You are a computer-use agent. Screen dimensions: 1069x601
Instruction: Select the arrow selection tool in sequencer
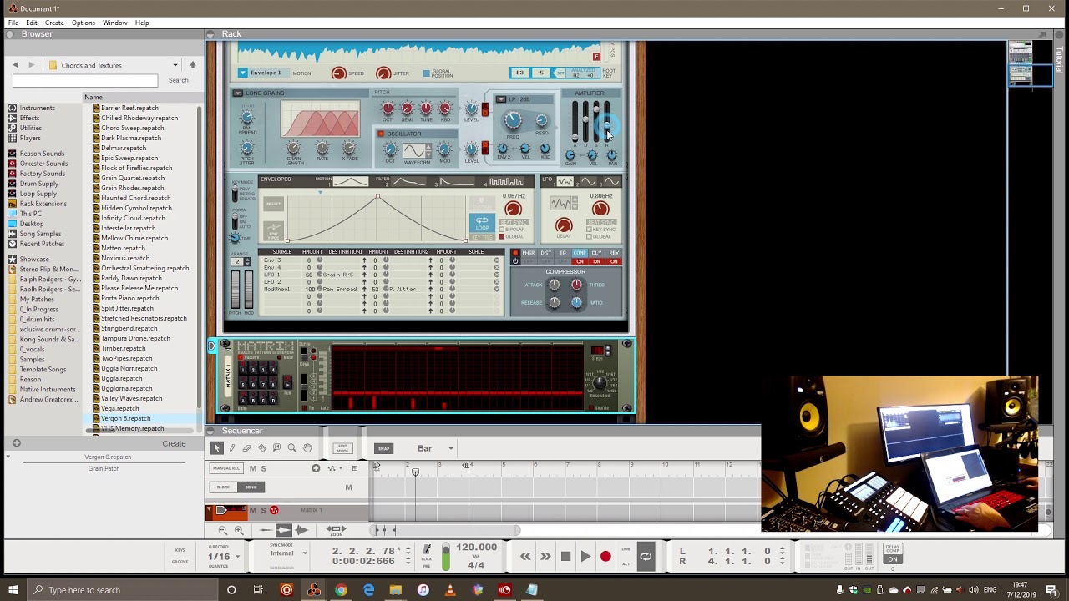216,448
